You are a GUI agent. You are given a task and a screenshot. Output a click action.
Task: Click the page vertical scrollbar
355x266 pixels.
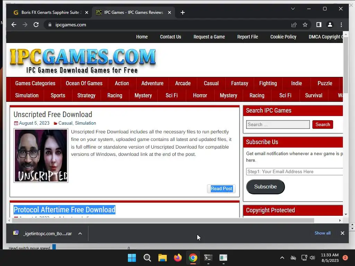pyautogui.click(x=346, y=64)
